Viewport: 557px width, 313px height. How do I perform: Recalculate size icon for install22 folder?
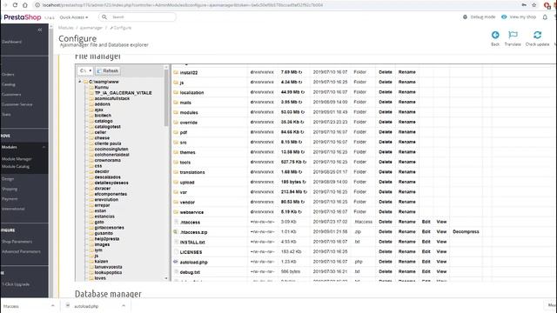[x=300, y=72]
